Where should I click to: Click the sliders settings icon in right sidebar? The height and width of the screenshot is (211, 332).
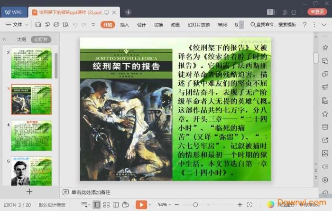(x=325, y=87)
